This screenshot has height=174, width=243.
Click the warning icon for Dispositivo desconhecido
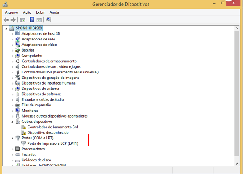[x=24, y=133]
